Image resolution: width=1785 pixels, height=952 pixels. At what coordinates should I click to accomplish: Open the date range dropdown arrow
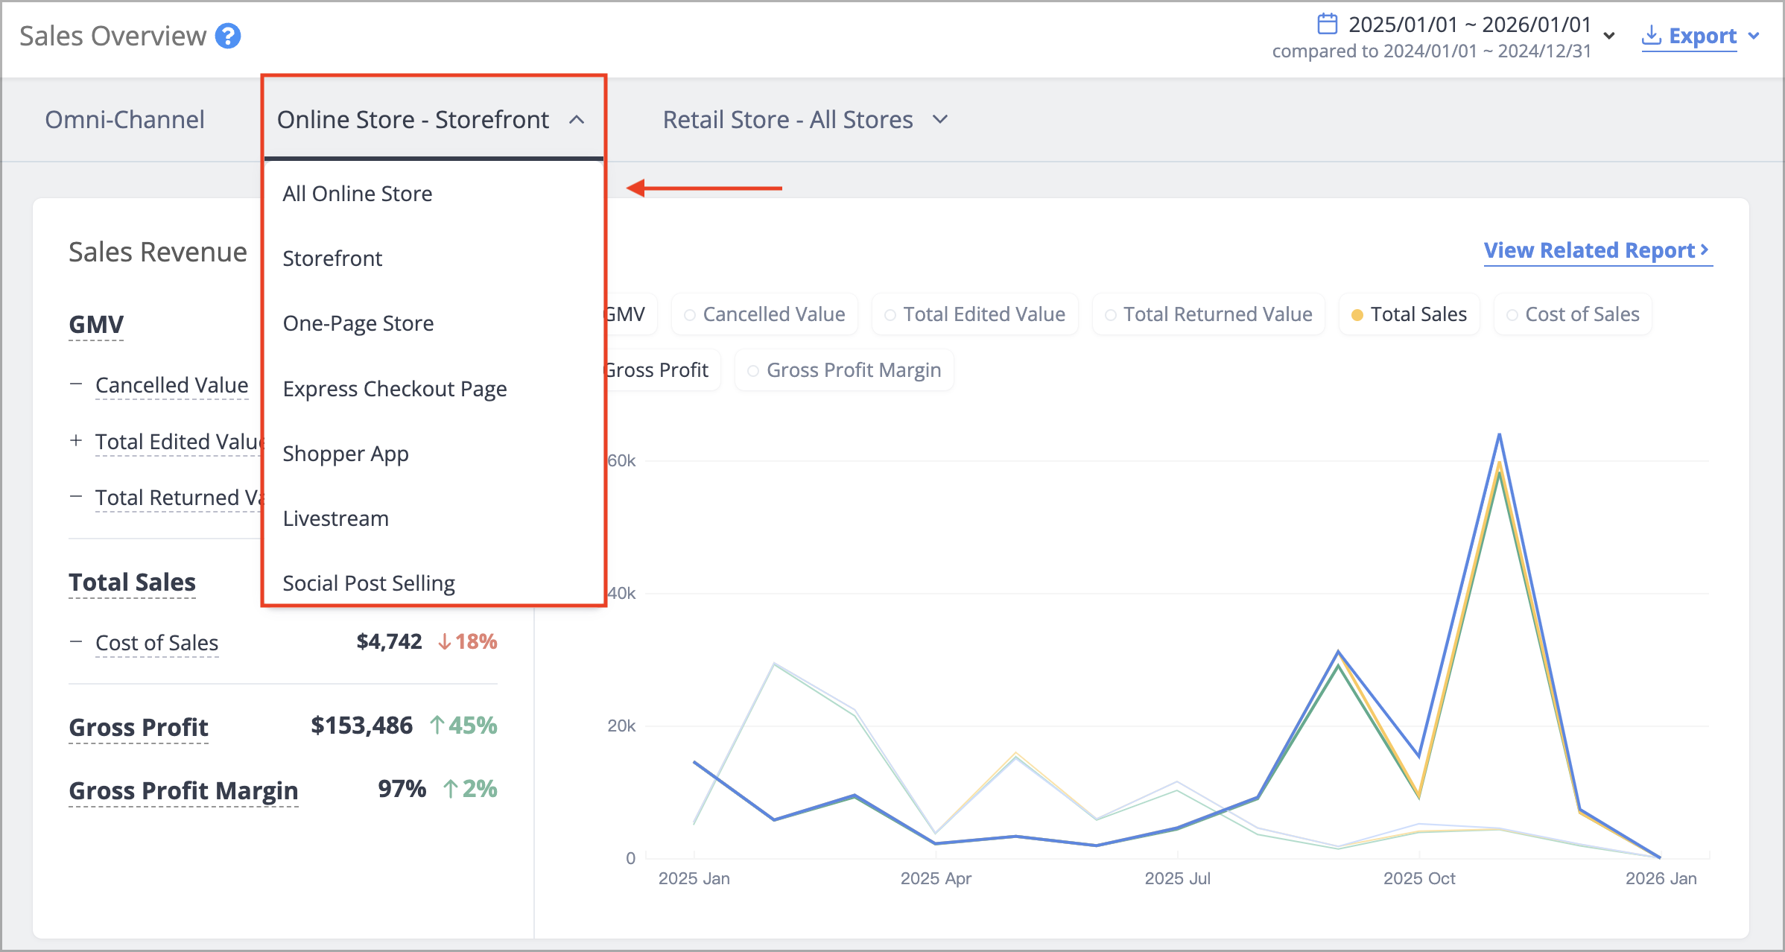1609,36
